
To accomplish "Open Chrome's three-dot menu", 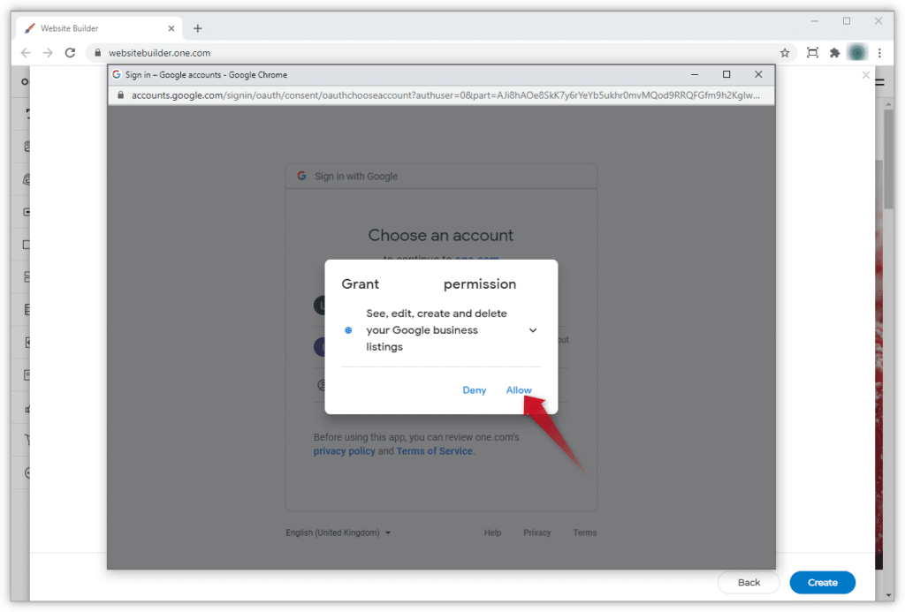I will point(879,53).
